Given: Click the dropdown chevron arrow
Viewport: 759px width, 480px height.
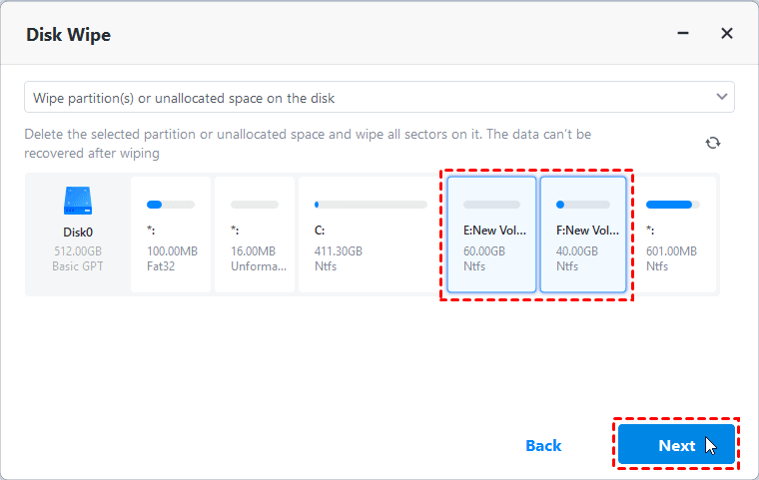Looking at the screenshot, I should pos(721,97).
